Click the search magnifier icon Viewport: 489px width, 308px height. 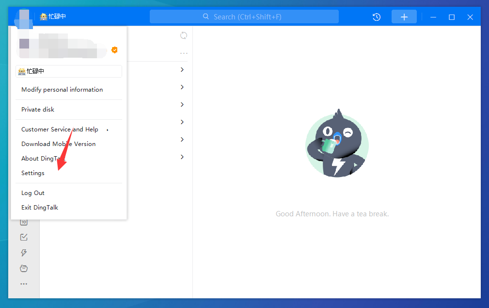[x=206, y=16]
